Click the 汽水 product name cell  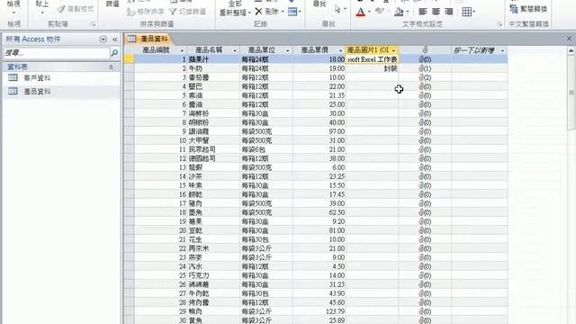click(x=213, y=266)
